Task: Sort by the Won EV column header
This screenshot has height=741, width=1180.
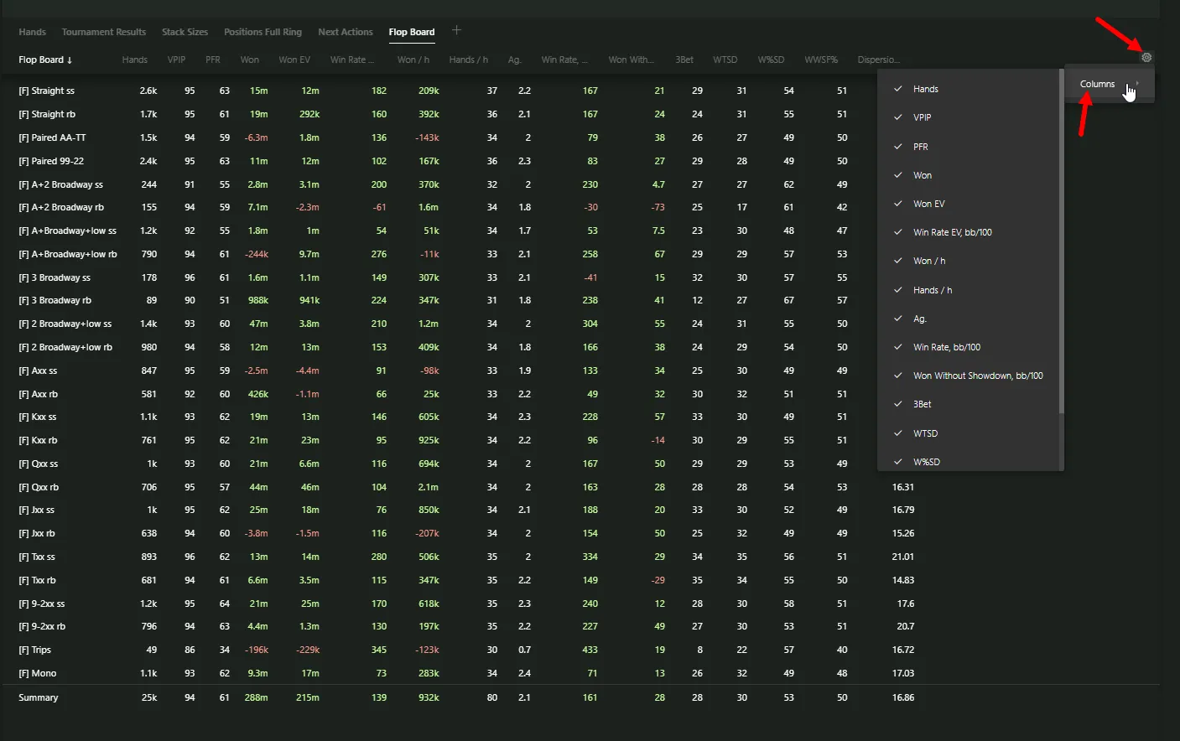Action: (x=294, y=60)
